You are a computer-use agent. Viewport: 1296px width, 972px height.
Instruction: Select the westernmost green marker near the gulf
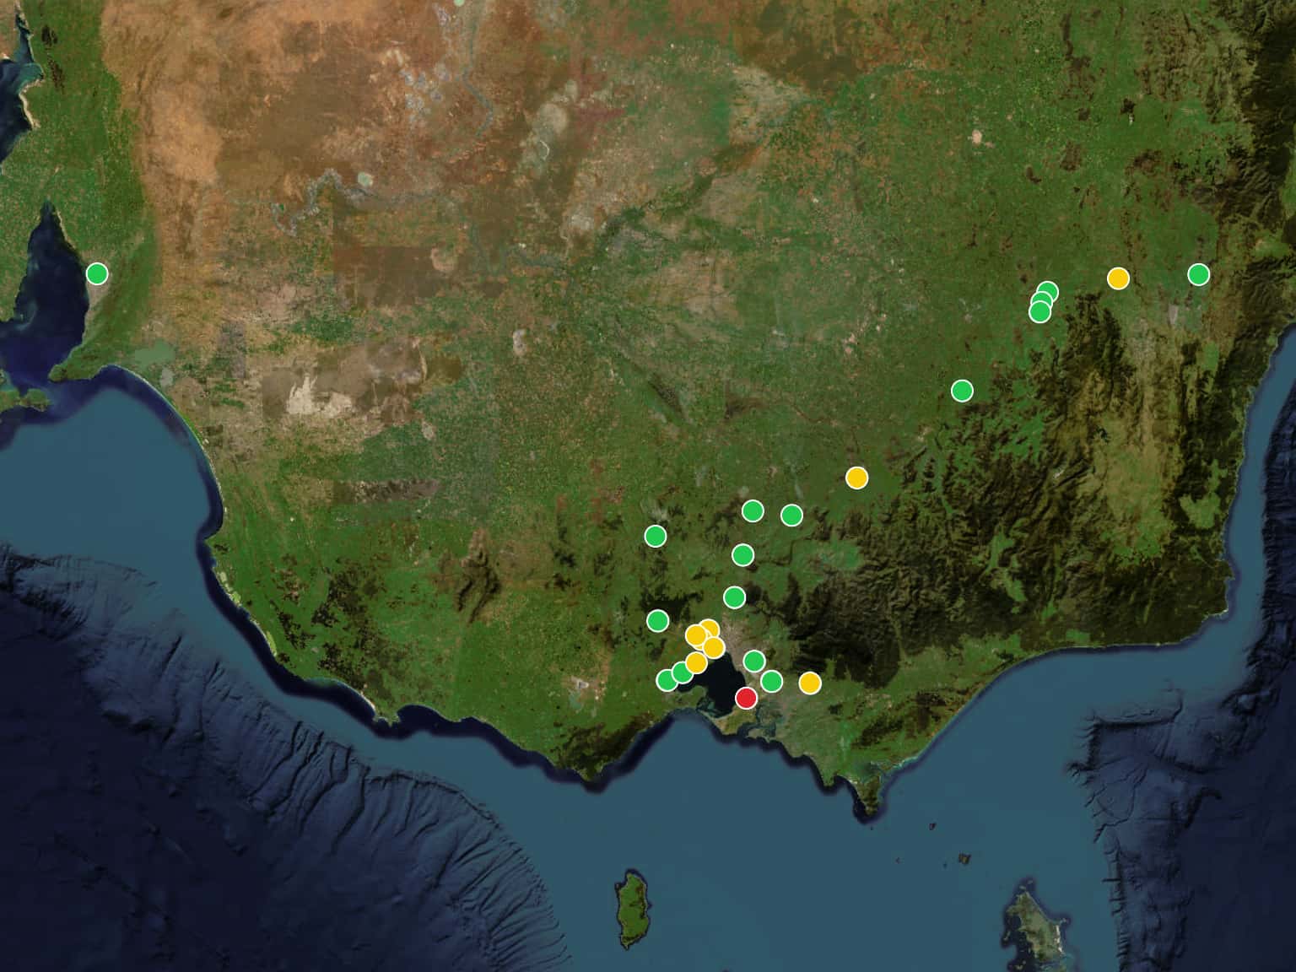pyautogui.click(x=97, y=273)
